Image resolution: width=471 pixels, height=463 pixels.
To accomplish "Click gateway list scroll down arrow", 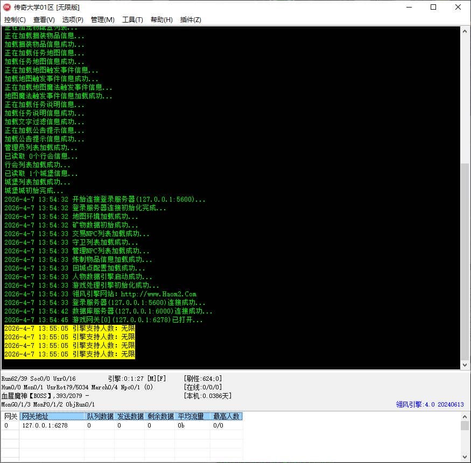I will pyautogui.click(x=465, y=457).
